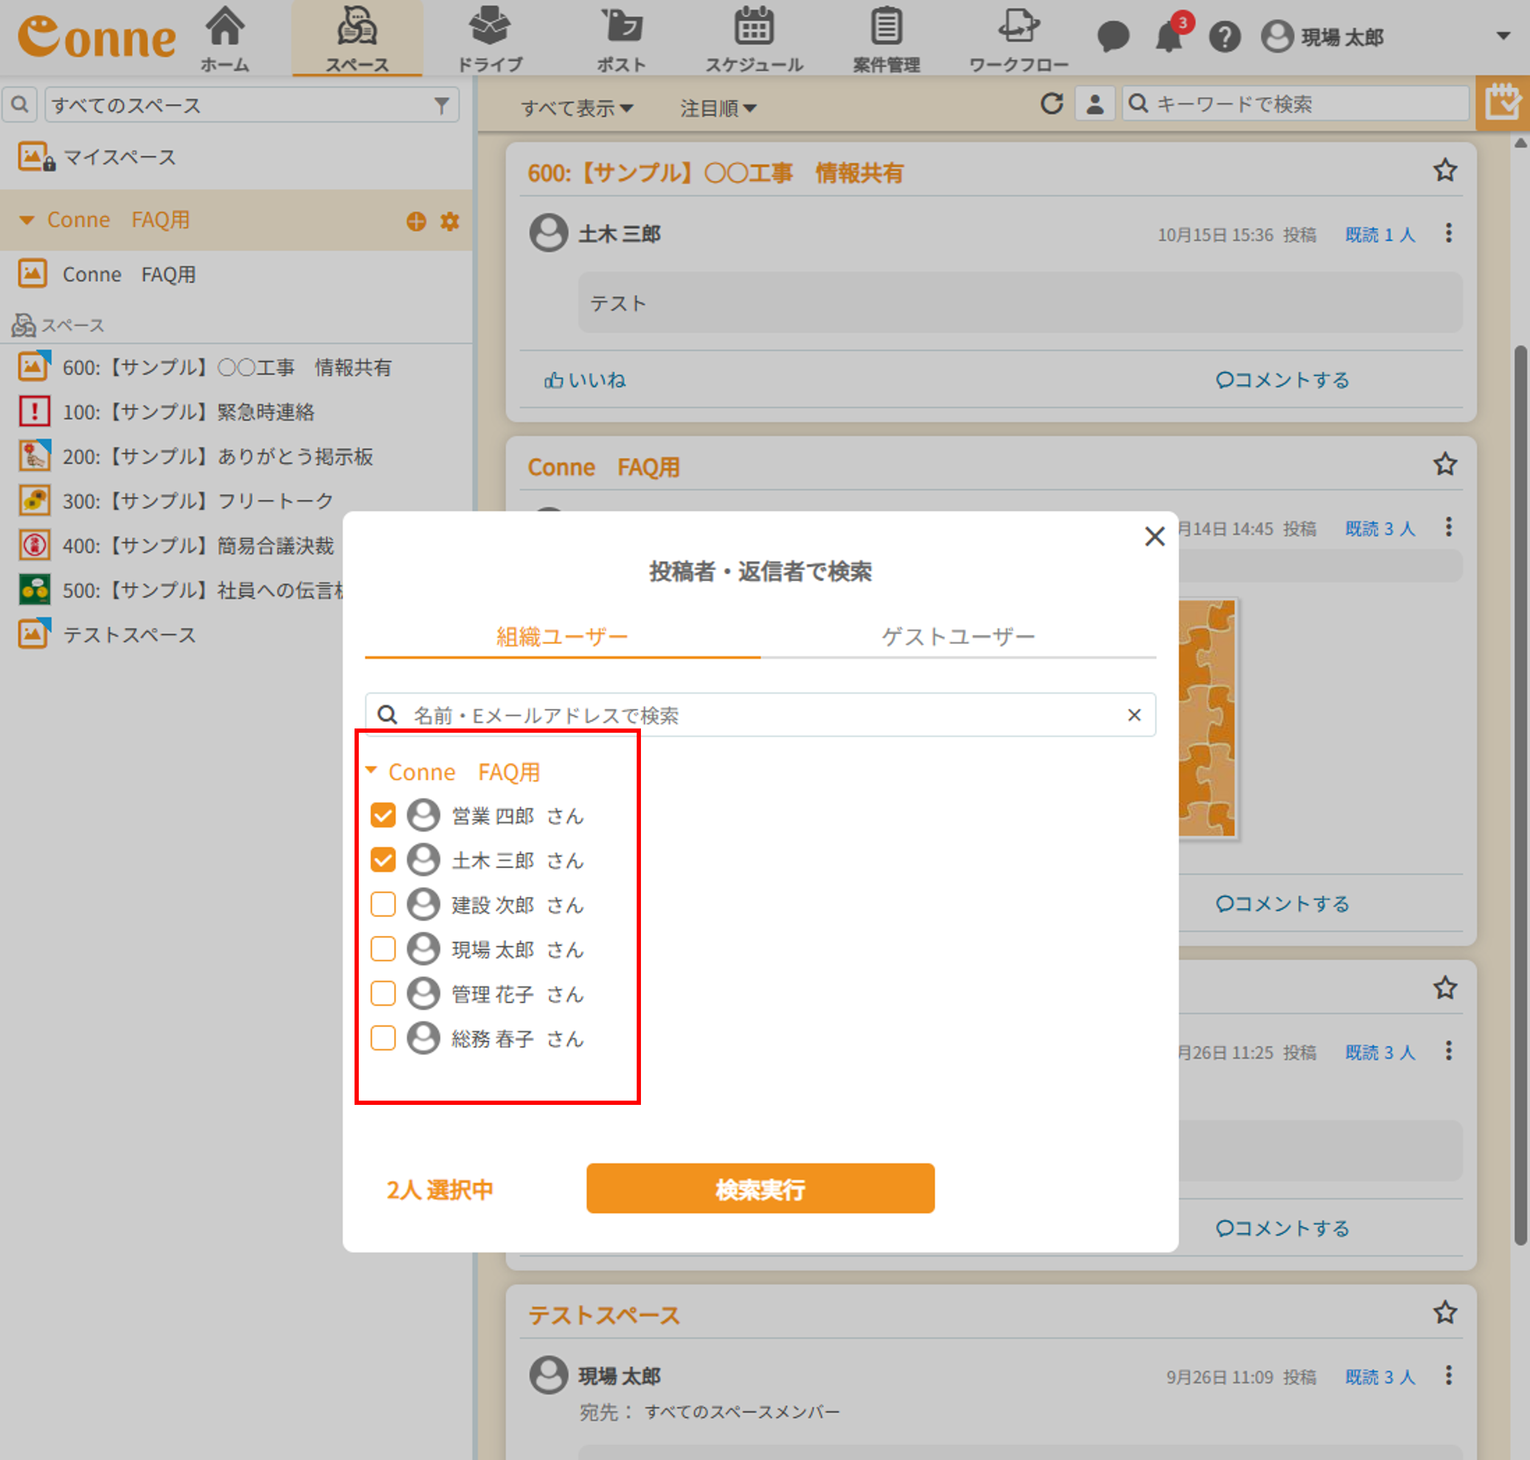This screenshot has height=1460, width=1530.
Task: Click the refresh icon above the feed
Action: tap(1051, 103)
